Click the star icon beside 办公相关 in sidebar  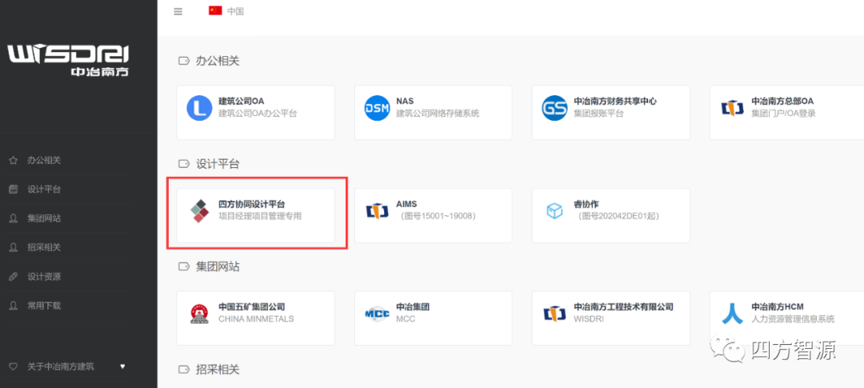coord(14,160)
